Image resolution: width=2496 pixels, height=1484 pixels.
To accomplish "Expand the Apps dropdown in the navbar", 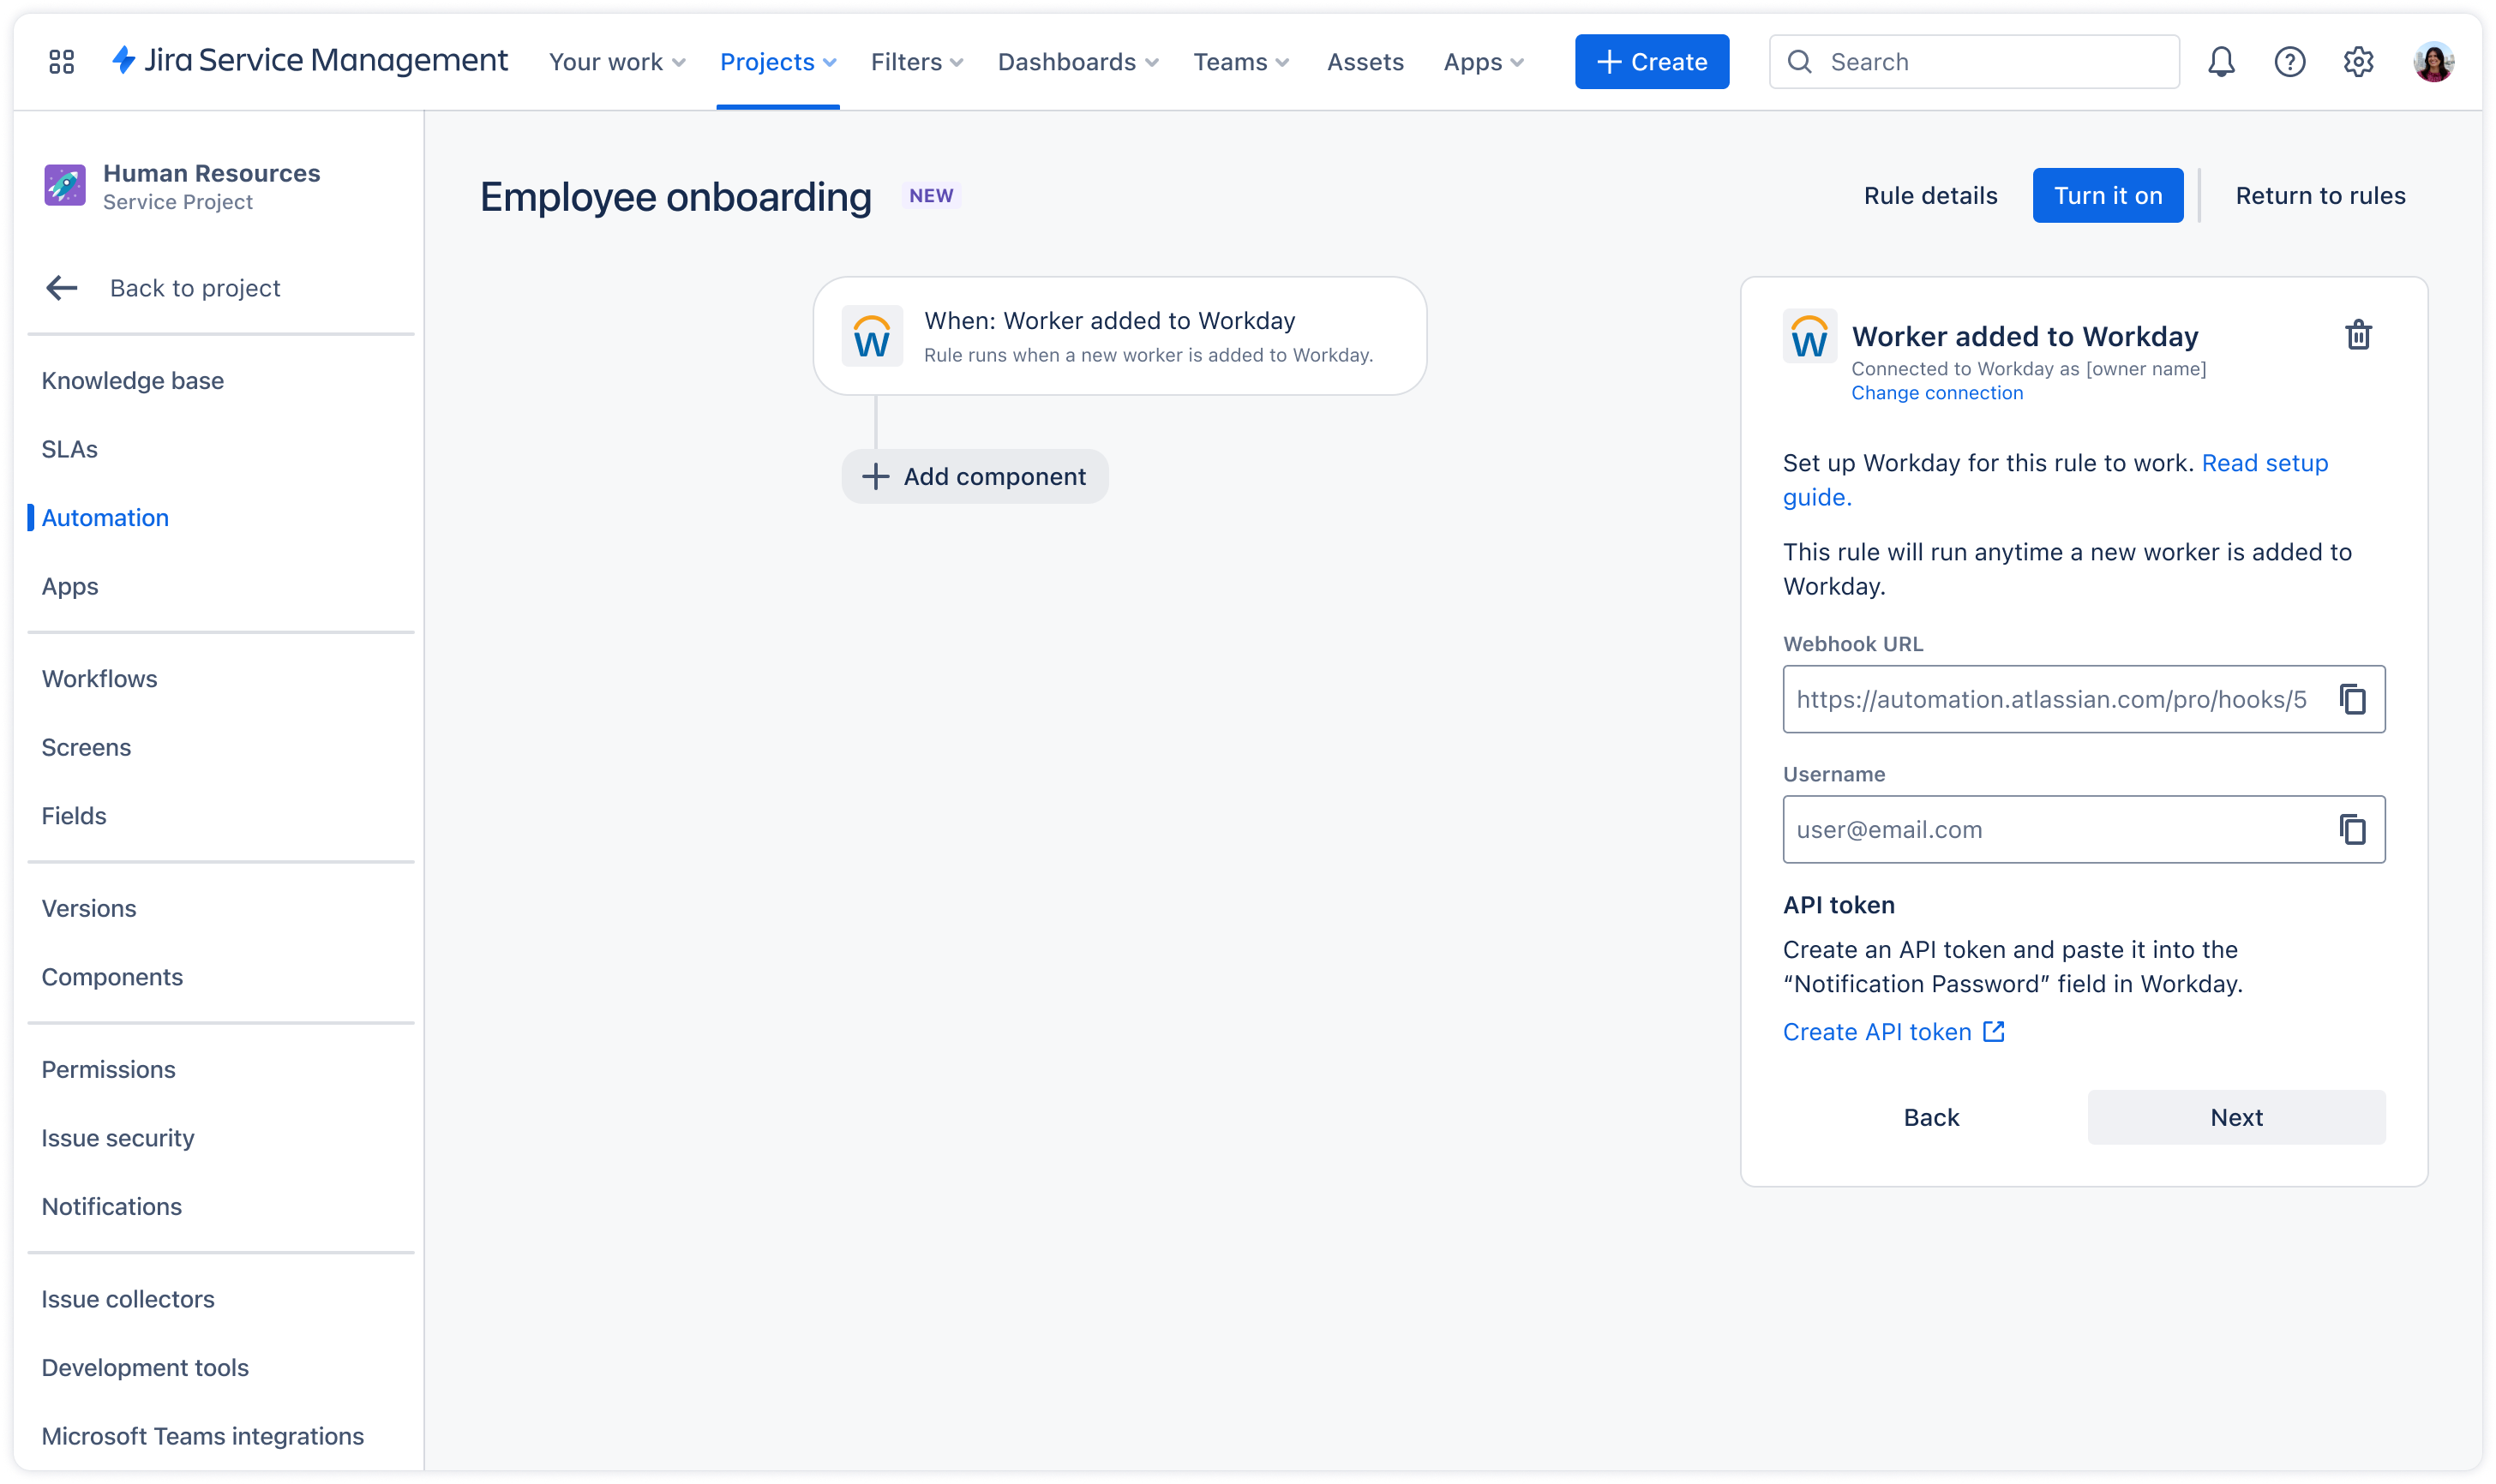I will [x=1483, y=61].
